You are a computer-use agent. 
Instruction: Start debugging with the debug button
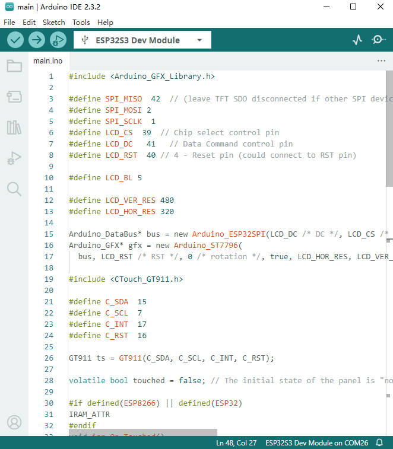point(58,40)
